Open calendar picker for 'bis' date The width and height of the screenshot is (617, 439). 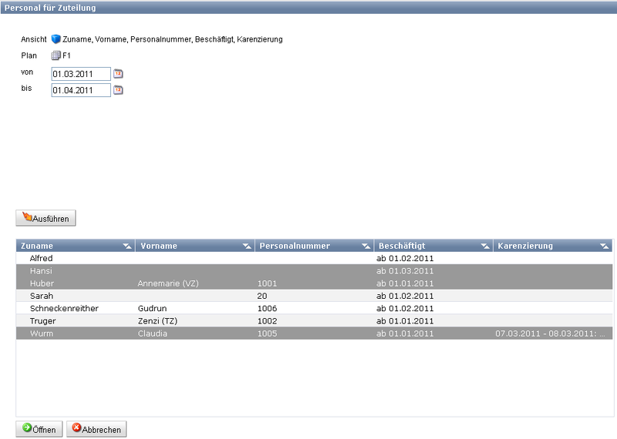pos(119,90)
